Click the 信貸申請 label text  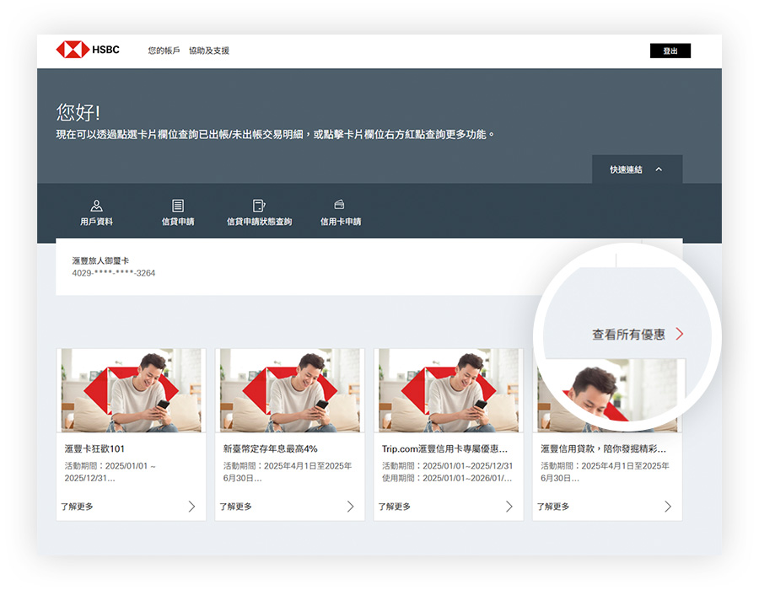[178, 222]
